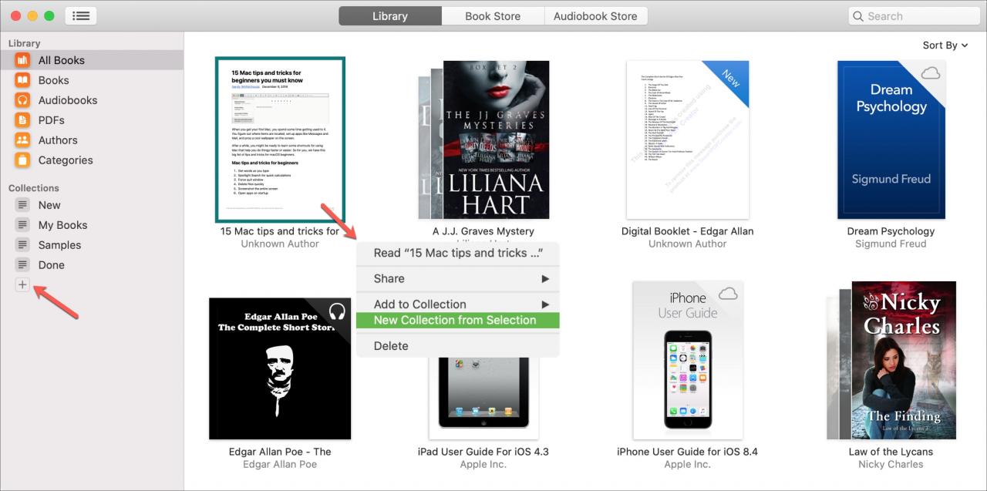Click the PDFs sidebar icon
Image resolution: width=987 pixels, height=491 pixels.
[23, 120]
